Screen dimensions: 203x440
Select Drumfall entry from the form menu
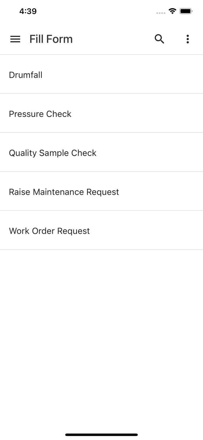pos(26,75)
